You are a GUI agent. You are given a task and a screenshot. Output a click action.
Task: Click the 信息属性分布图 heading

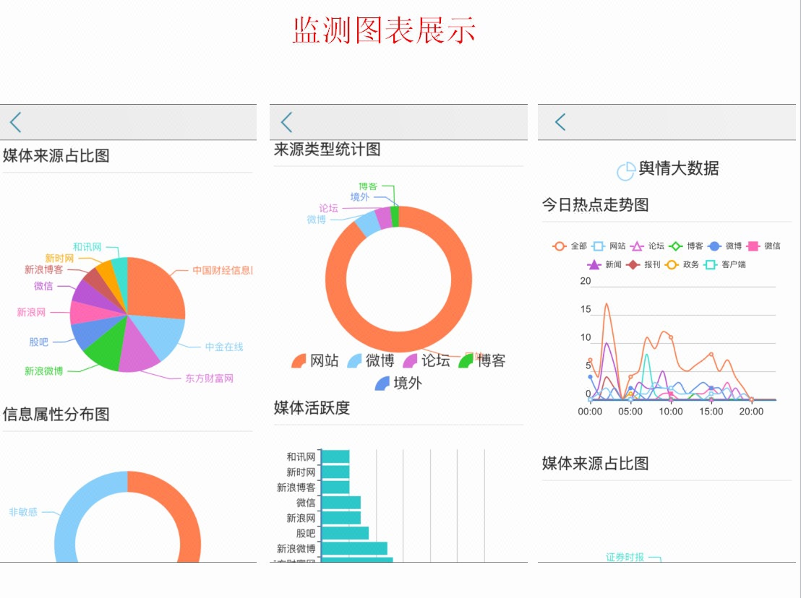(56, 414)
